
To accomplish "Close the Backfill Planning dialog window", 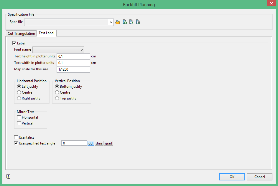I will (x=271, y=4).
